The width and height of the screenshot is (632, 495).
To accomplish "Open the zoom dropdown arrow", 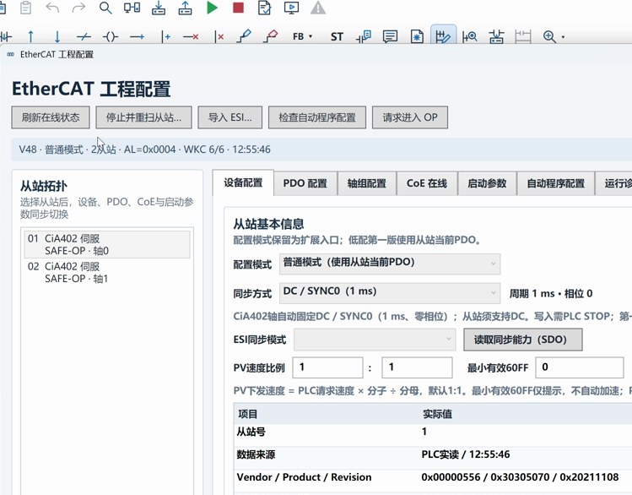I will (563, 37).
